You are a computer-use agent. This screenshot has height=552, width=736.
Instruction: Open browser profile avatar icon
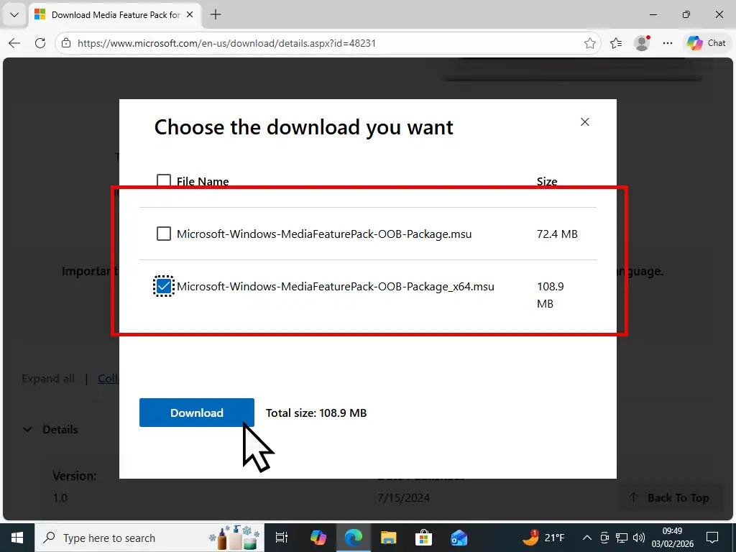point(642,43)
